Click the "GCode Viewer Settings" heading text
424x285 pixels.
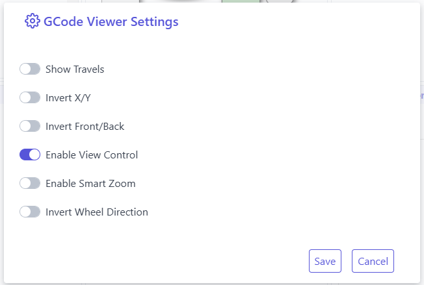111,21
